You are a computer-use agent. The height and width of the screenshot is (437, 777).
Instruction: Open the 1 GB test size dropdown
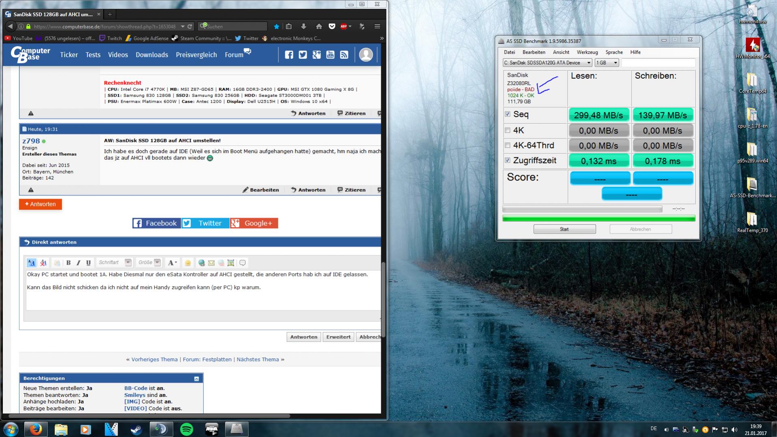(607, 62)
